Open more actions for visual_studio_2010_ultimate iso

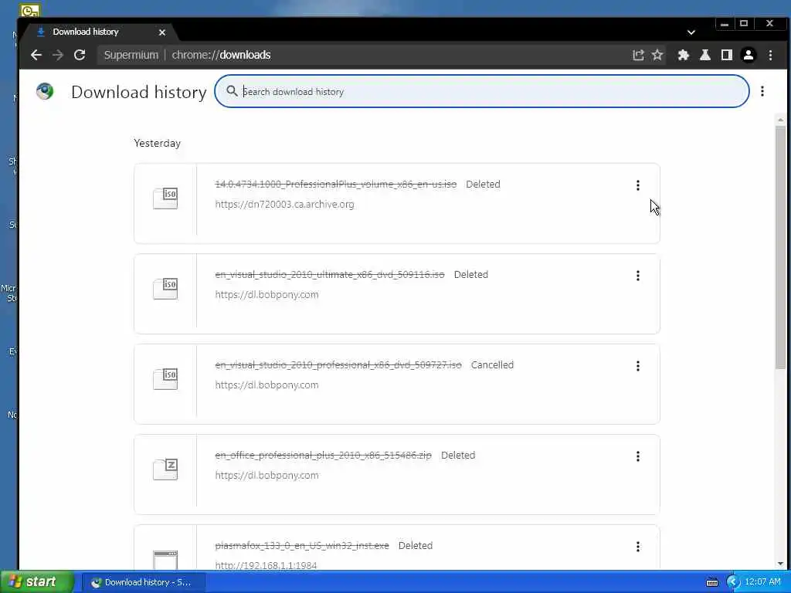(x=637, y=276)
